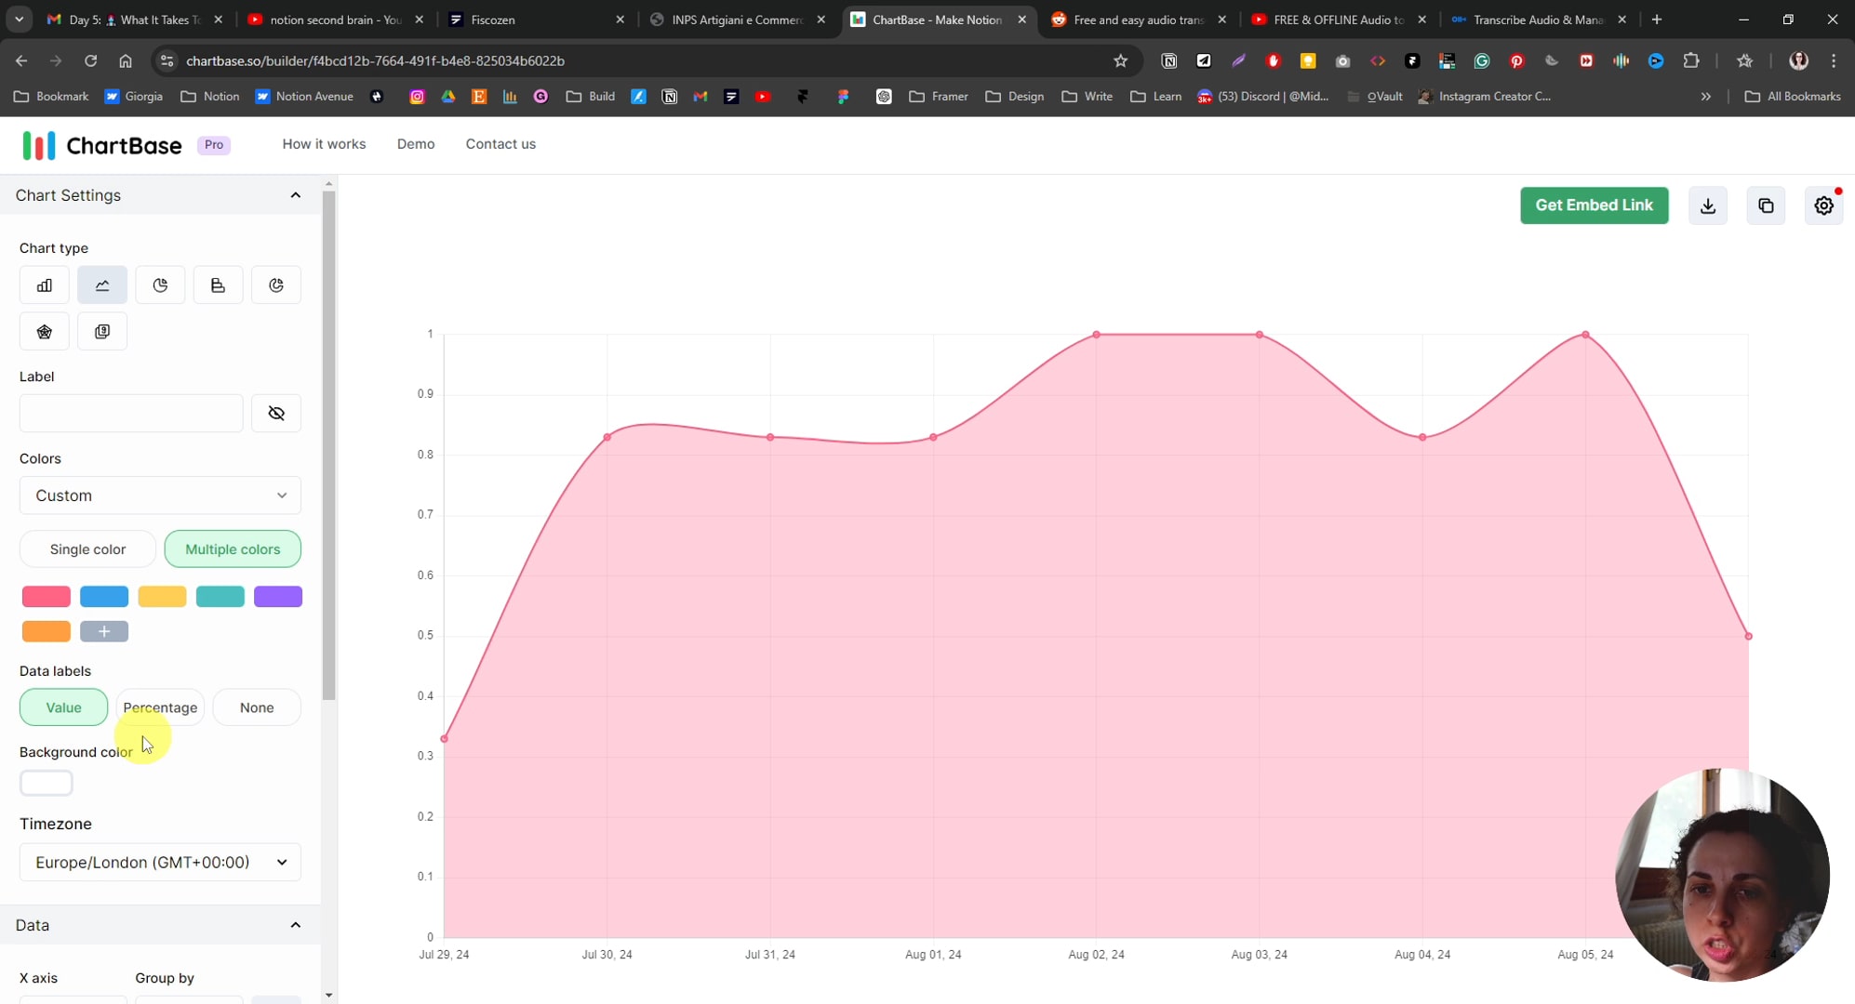Switch to the pie chart type
The width and height of the screenshot is (1855, 1004).
click(x=160, y=284)
